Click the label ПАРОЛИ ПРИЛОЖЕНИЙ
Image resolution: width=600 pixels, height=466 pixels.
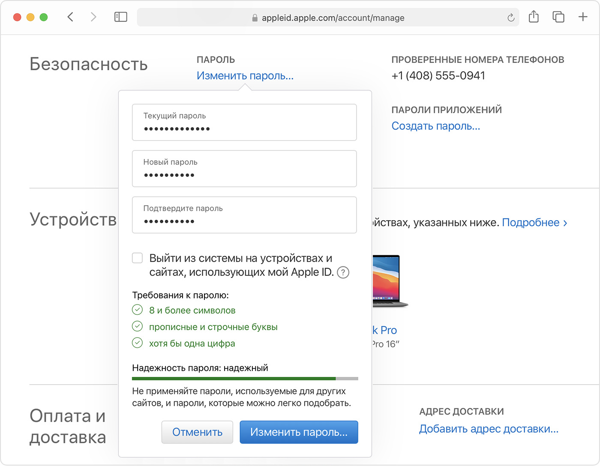click(447, 110)
